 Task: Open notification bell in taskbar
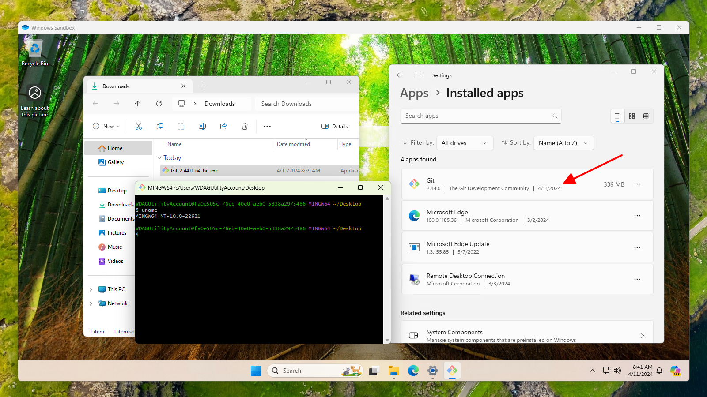pyautogui.click(x=659, y=371)
